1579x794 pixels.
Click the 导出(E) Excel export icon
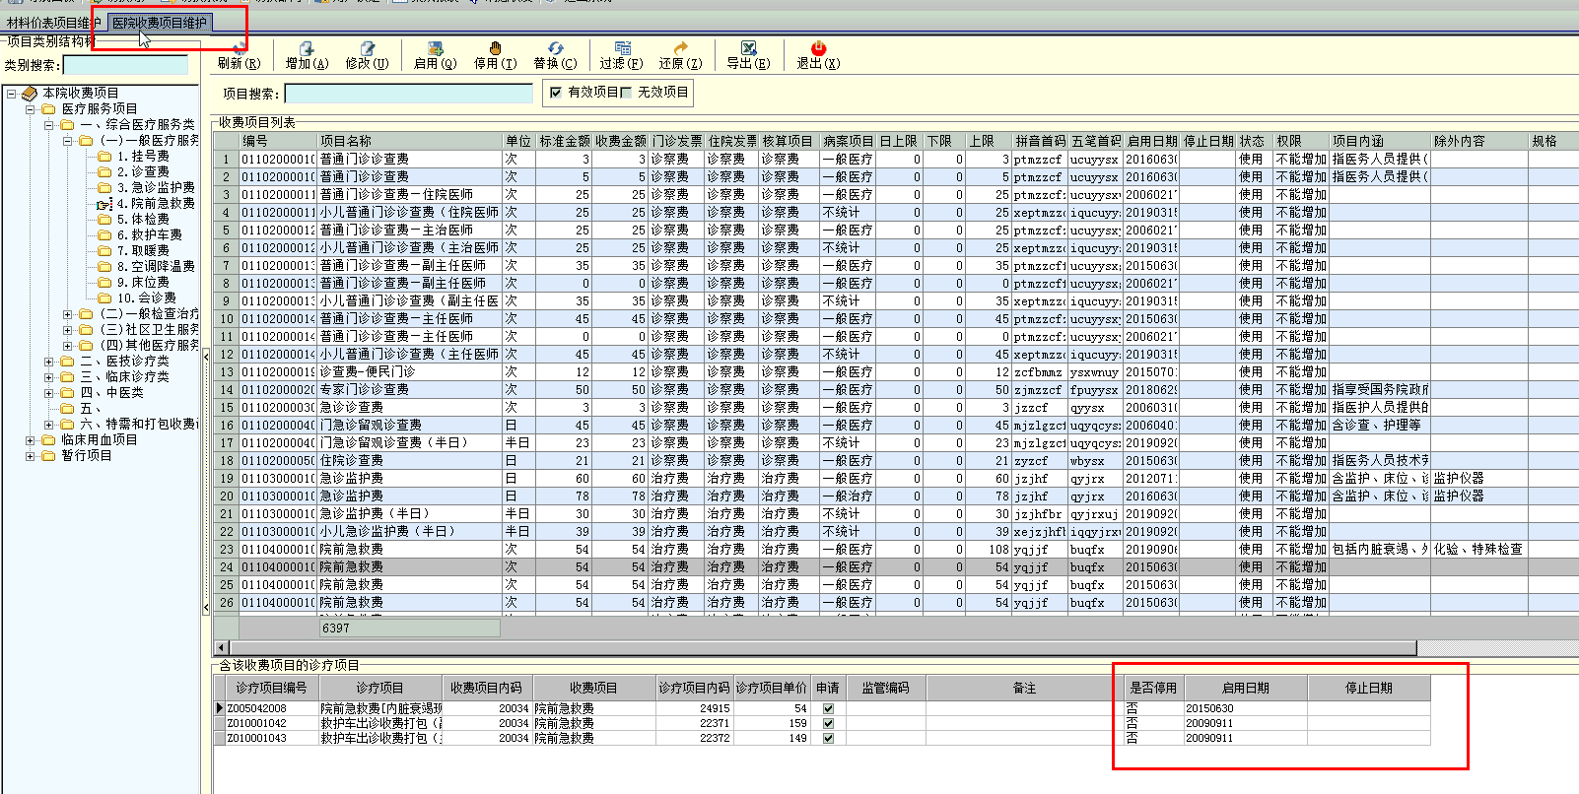pyautogui.click(x=748, y=48)
